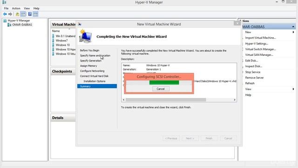Click the wizard title bar icon

(x=80, y=24)
